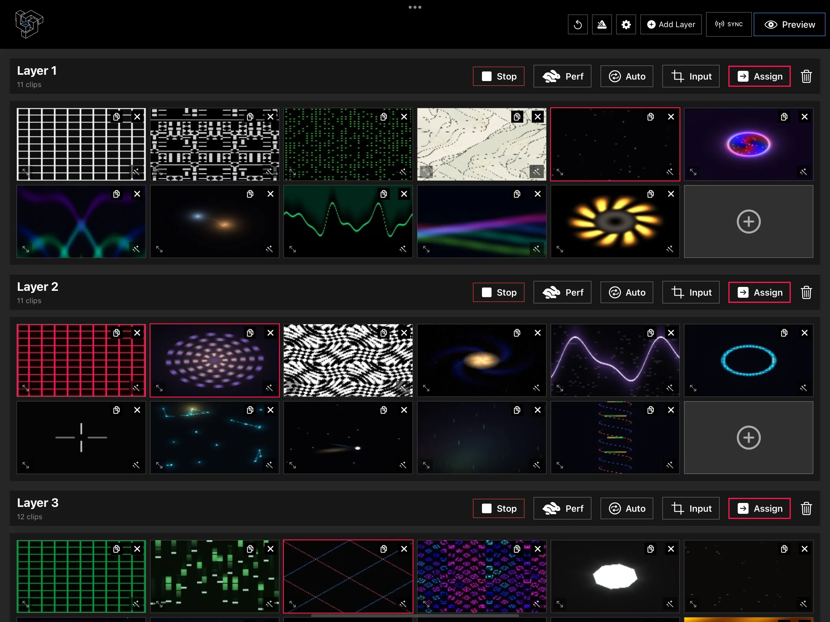Screen dimensions: 830x622
Task: Select the pink-blue pattern clip in Layer 3
Action: [x=481, y=576]
